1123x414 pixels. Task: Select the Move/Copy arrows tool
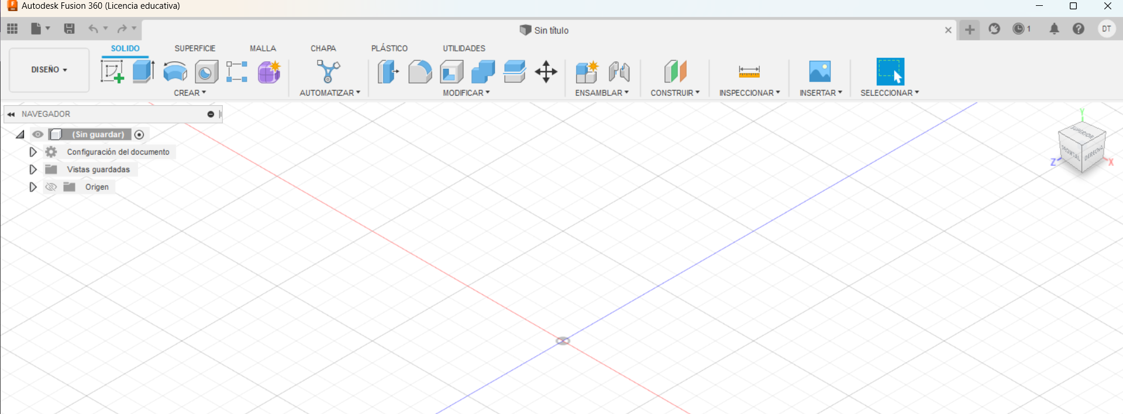546,72
